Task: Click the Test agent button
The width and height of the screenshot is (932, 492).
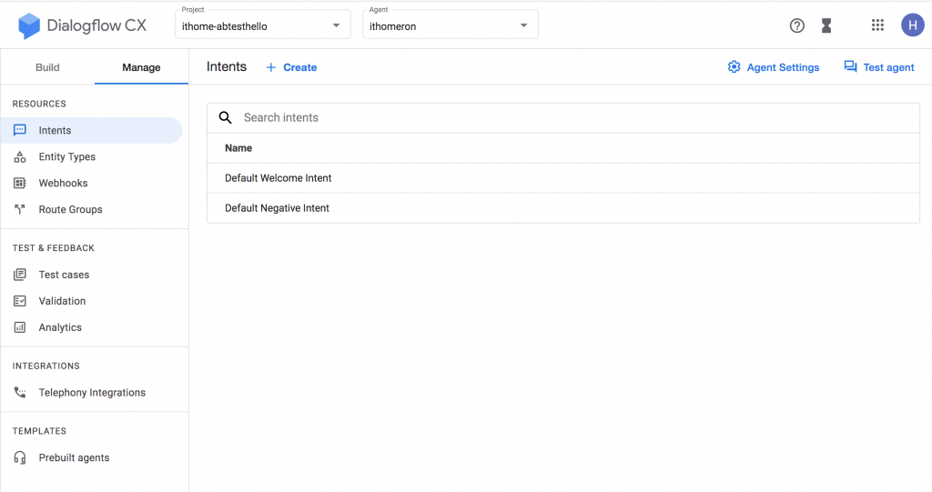Action: coord(879,67)
